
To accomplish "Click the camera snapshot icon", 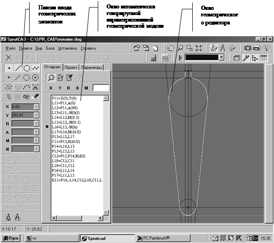I will pyautogui.click(x=247, y=48).
